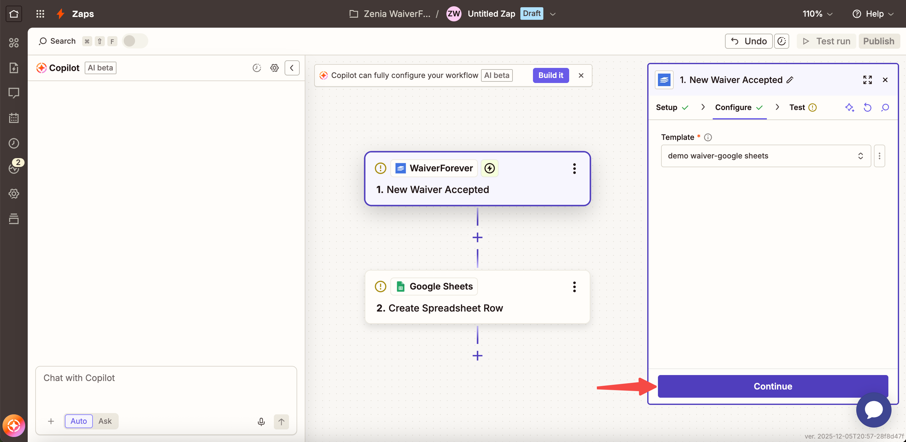Open Copilot settings gear icon
This screenshot has width=906, height=442.
tap(274, 68)
